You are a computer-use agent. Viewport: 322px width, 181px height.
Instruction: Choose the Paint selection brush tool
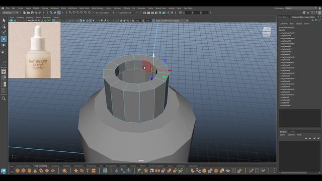click(x=4, y=33)
